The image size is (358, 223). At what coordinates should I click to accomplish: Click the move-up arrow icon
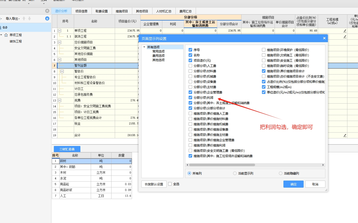24,18
